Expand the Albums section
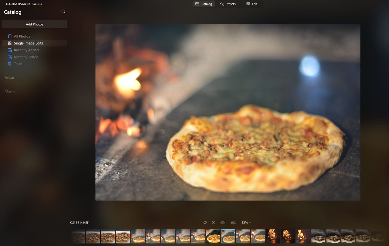The width and height of the screenshot is (389, 246). pos(10,91)
